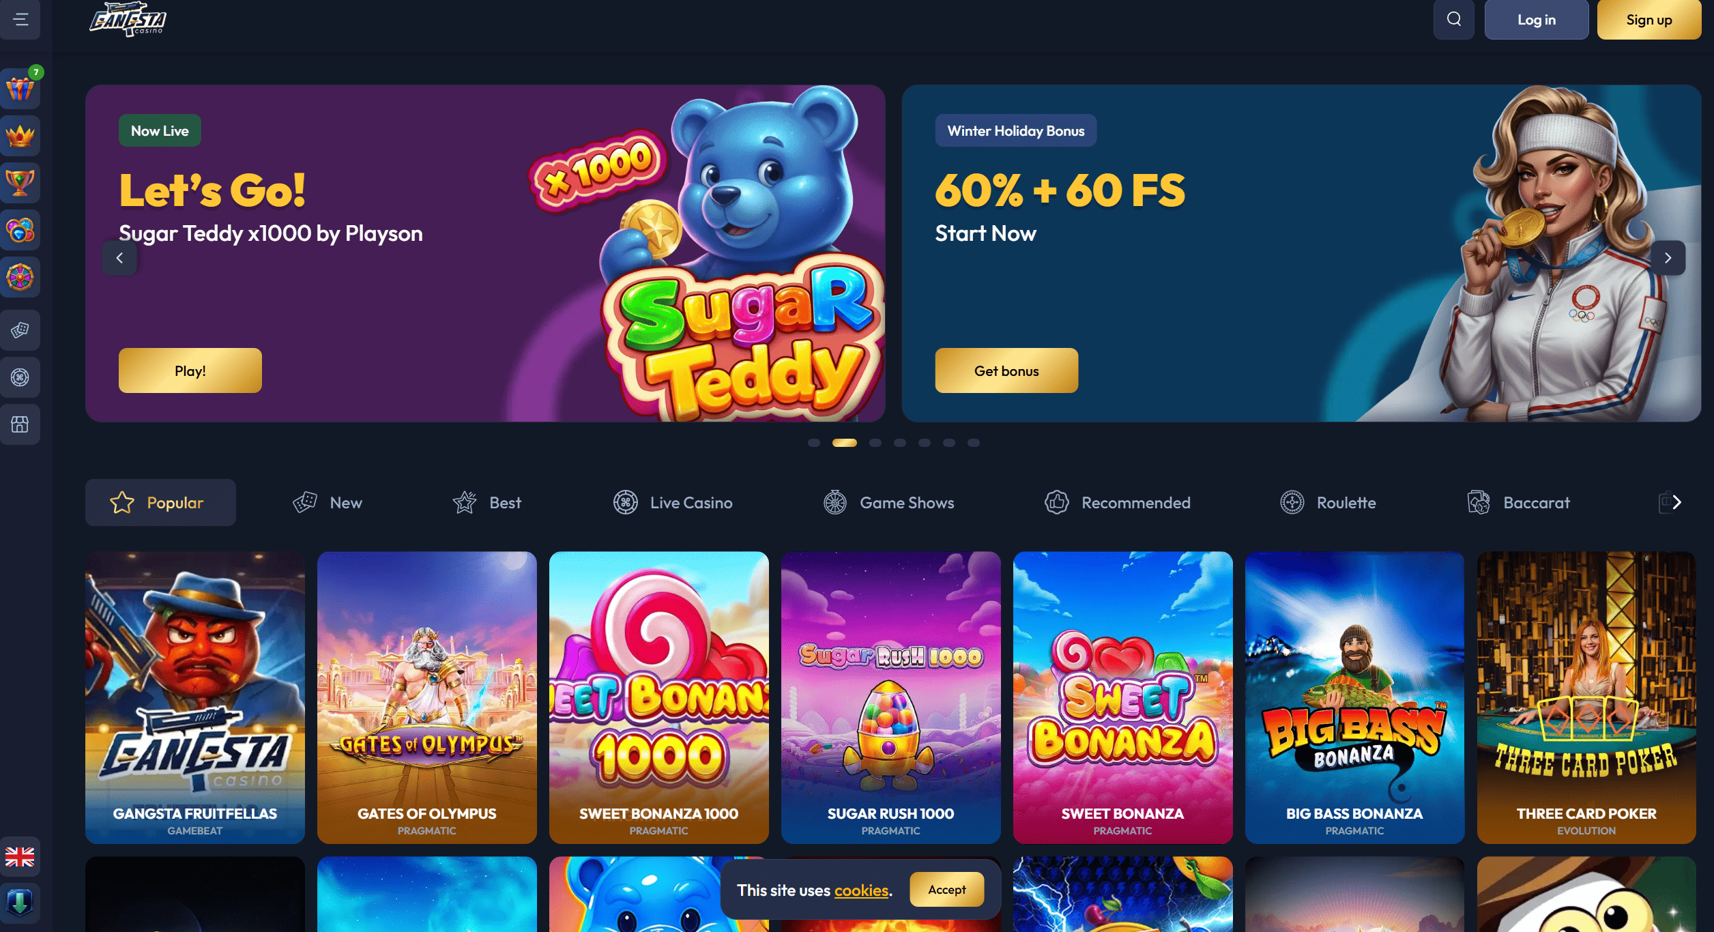This screenshot has width=1714, height=932.
Task: Open the gift bonuses sidebar icon
Action: point(20,89)
